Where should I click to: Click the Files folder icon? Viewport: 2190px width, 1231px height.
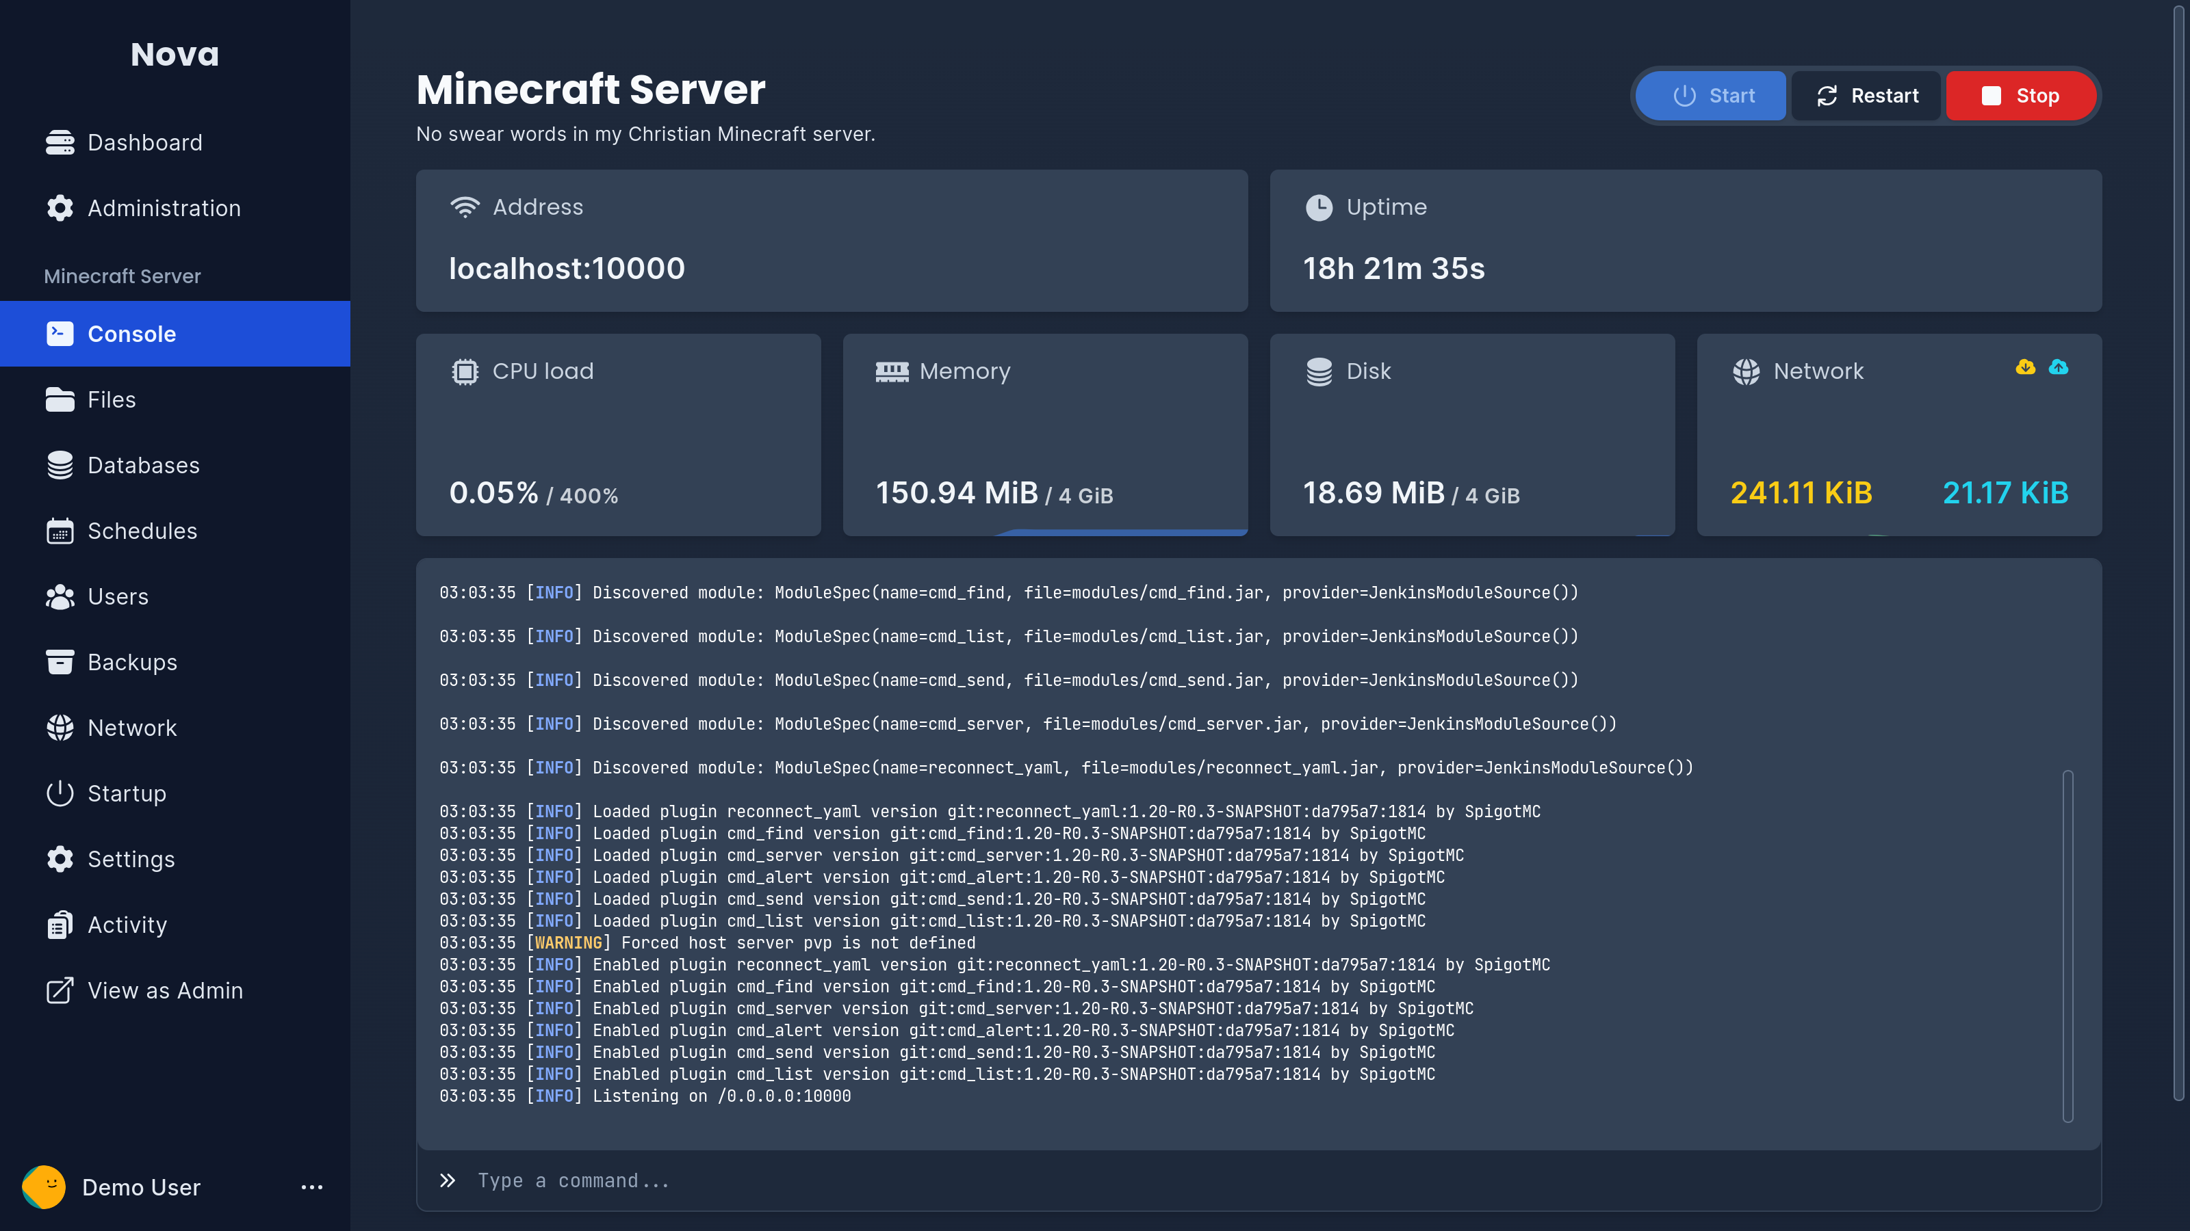point(60,399)
